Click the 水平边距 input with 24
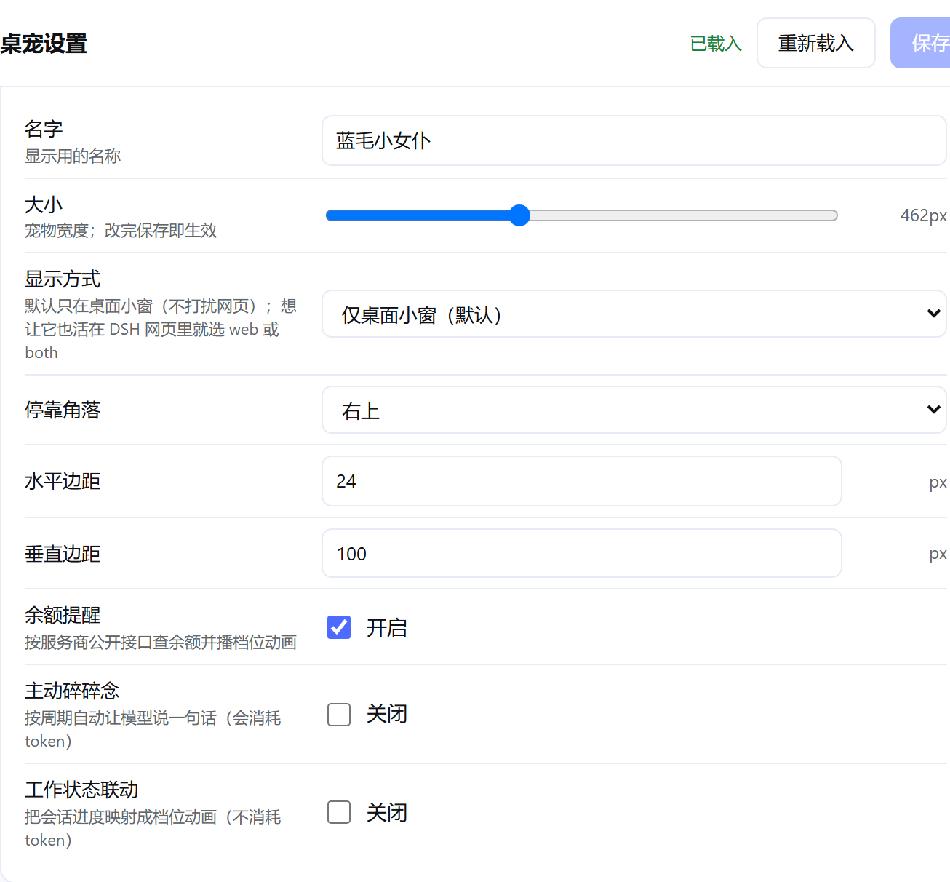The width and height of the screenshot is (950, 882). tap(581, 481)
